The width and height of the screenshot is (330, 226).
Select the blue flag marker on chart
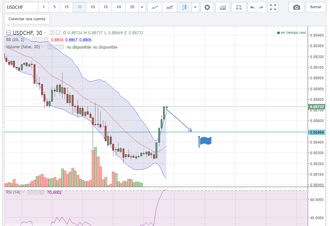tap(205, 142)
